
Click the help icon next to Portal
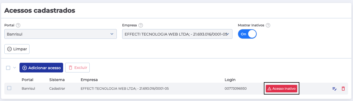point(18,25)
